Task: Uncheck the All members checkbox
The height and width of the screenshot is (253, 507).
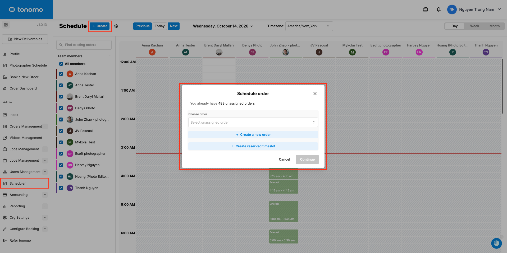Action: click(x=61, y=64)
